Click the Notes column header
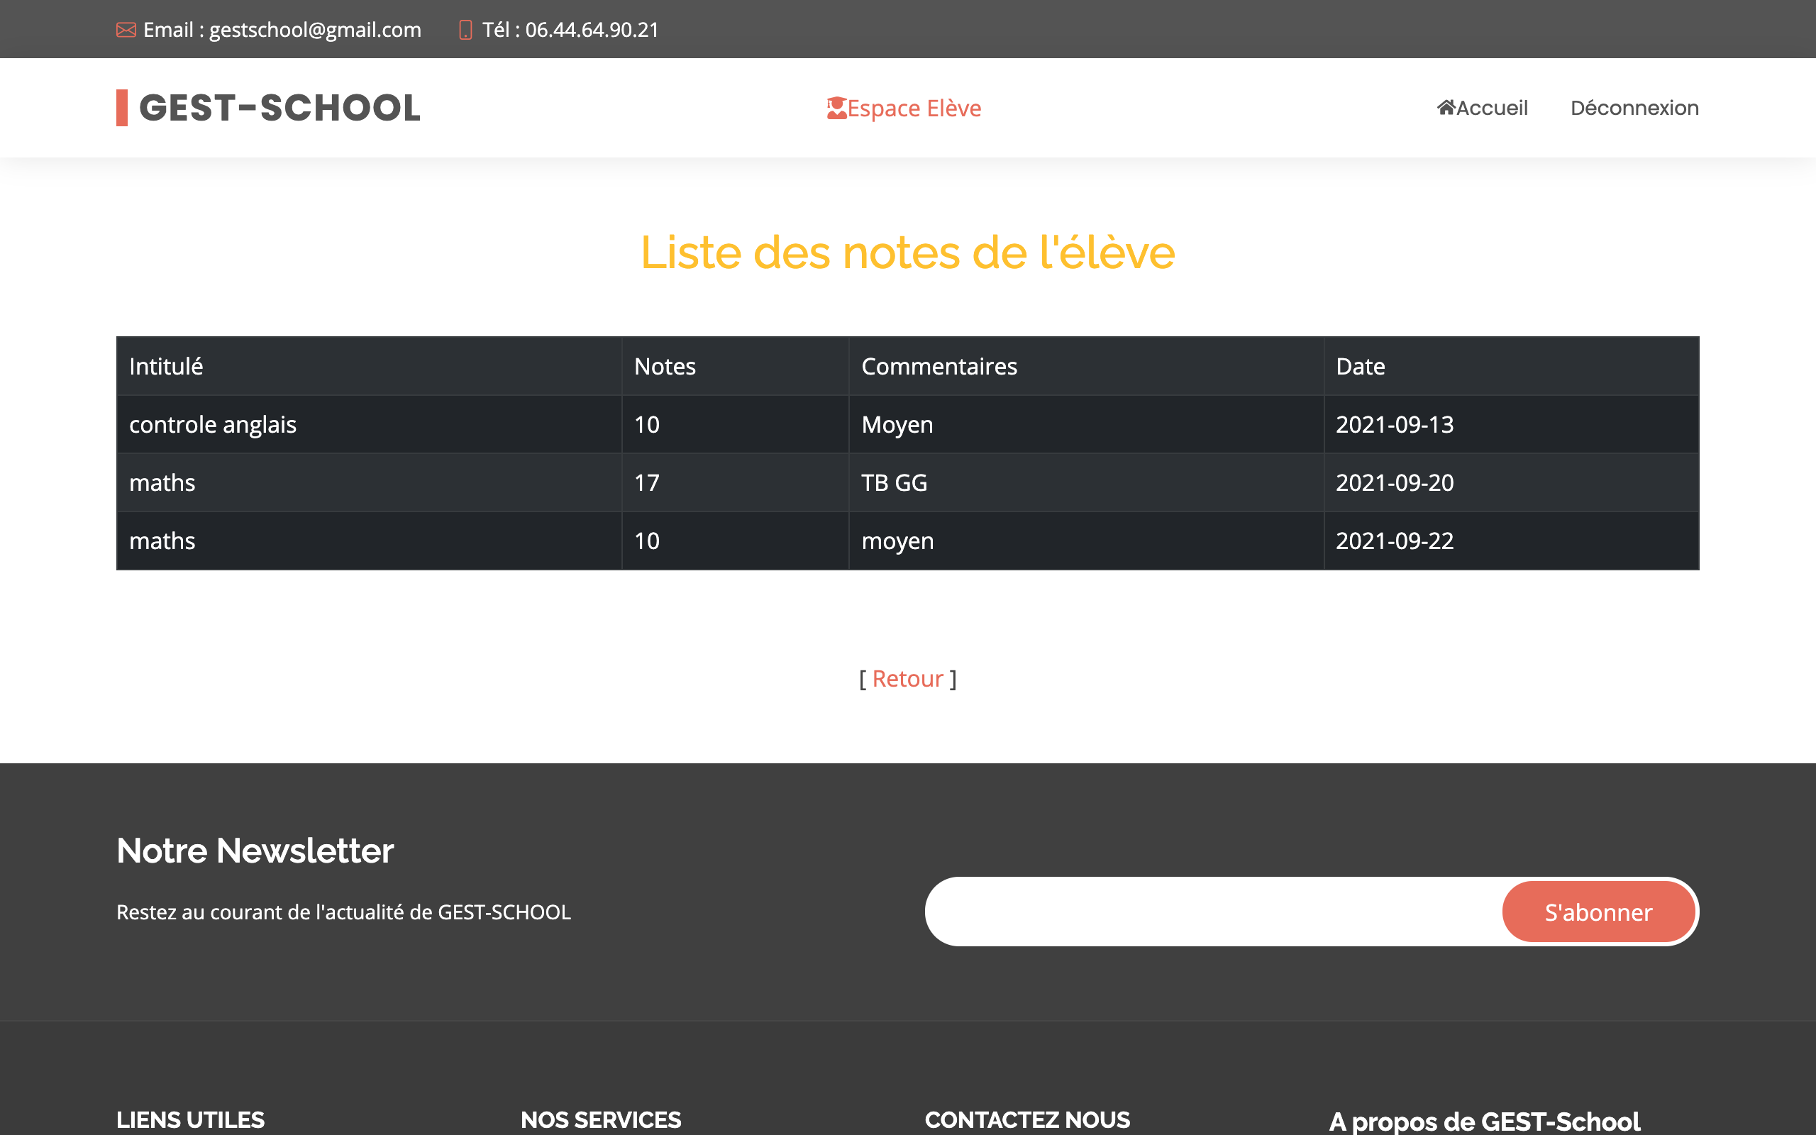 click(664, 366)
